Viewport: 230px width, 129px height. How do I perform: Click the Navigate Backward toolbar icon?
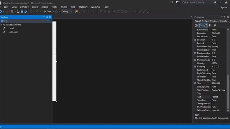1,11
